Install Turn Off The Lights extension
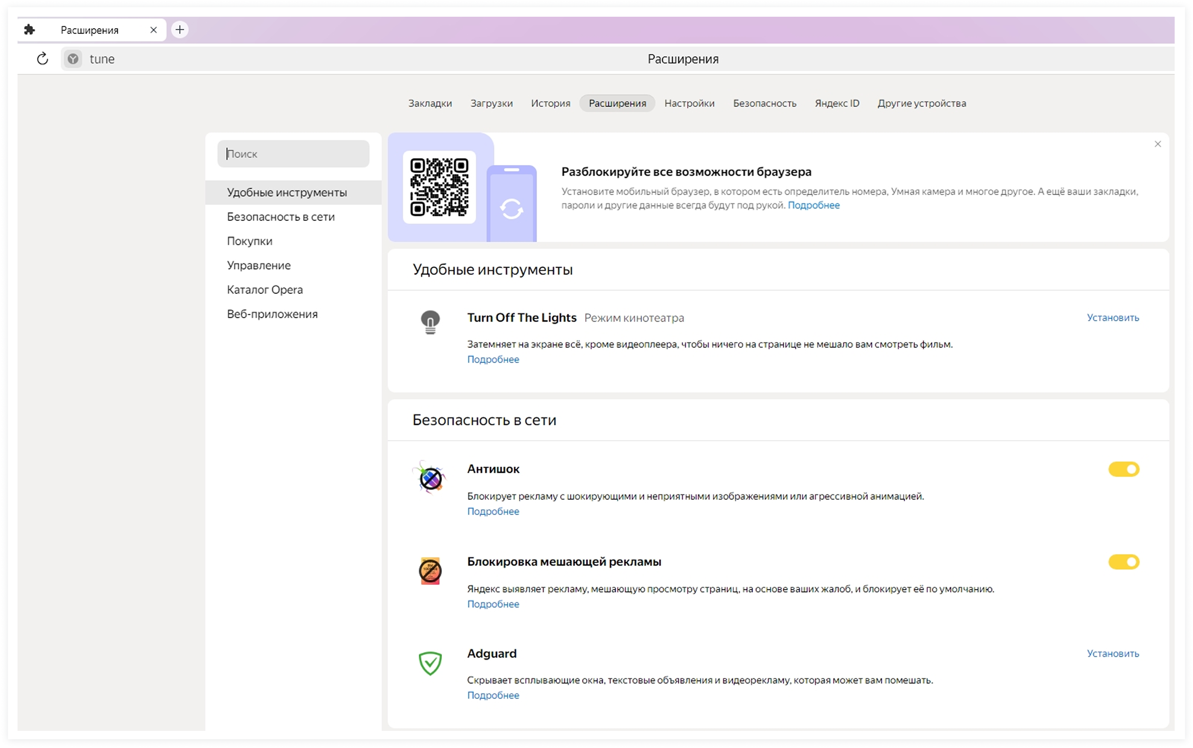Screen dimensions: 1193x748 tap(1112, 318)
